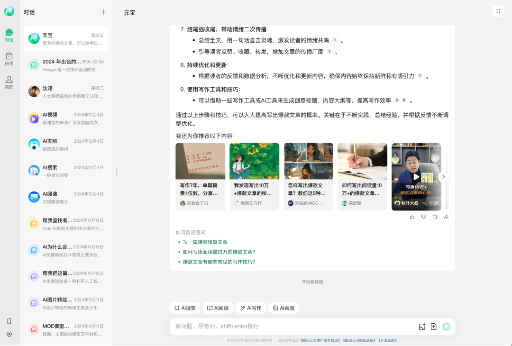The image size is (512, 346).
Task: Open the AI美照 conversation
Action: (x=66, y=144)
